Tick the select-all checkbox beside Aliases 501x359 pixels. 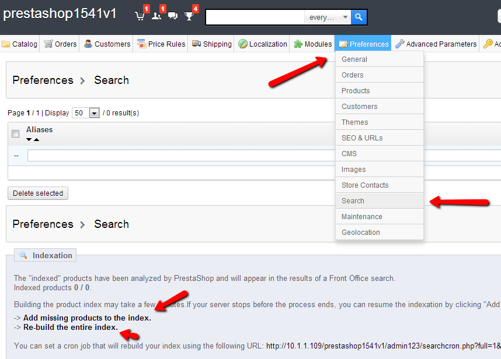pos(15,133)
